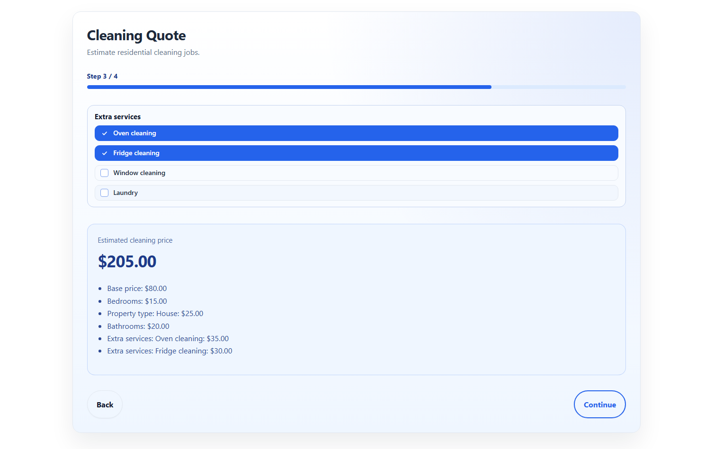The width and height of the screenshot is (714, 449).
Task: Select the 'Bedrooms: $15.00' line
Action: coord(137,301)
